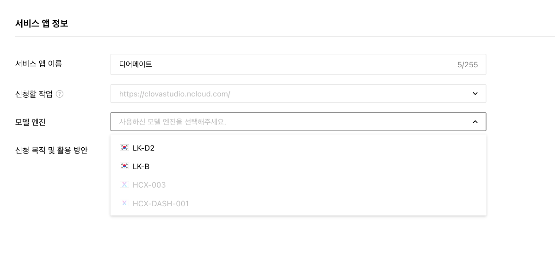Click the 신청할 작업 label text
This screenshot has height=265, width=555.
point(34,94)
